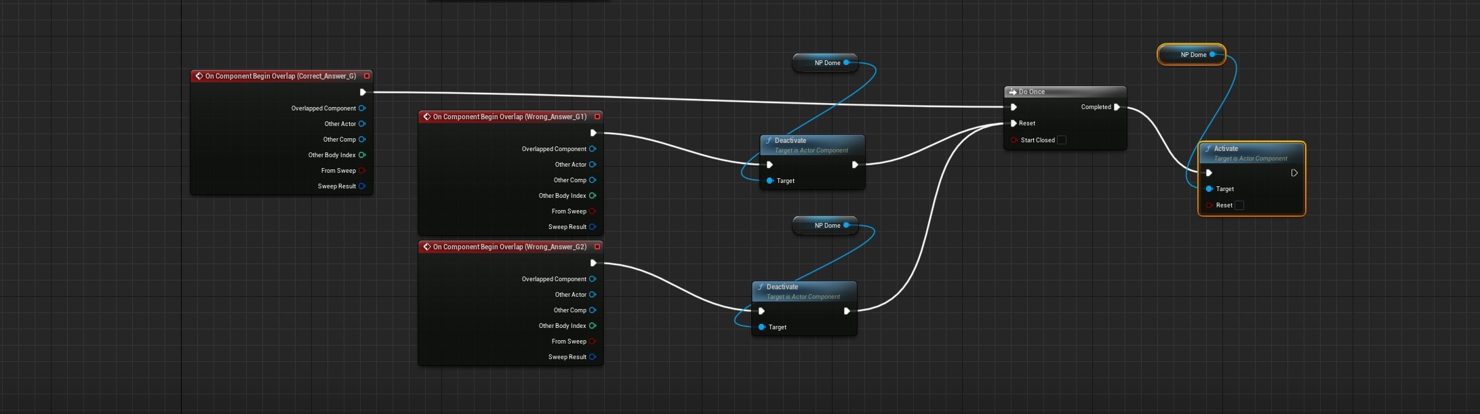Click the Reset exec input pin on Do Once
Viewport: 1480px width, 414px height.
(1014, 123)
